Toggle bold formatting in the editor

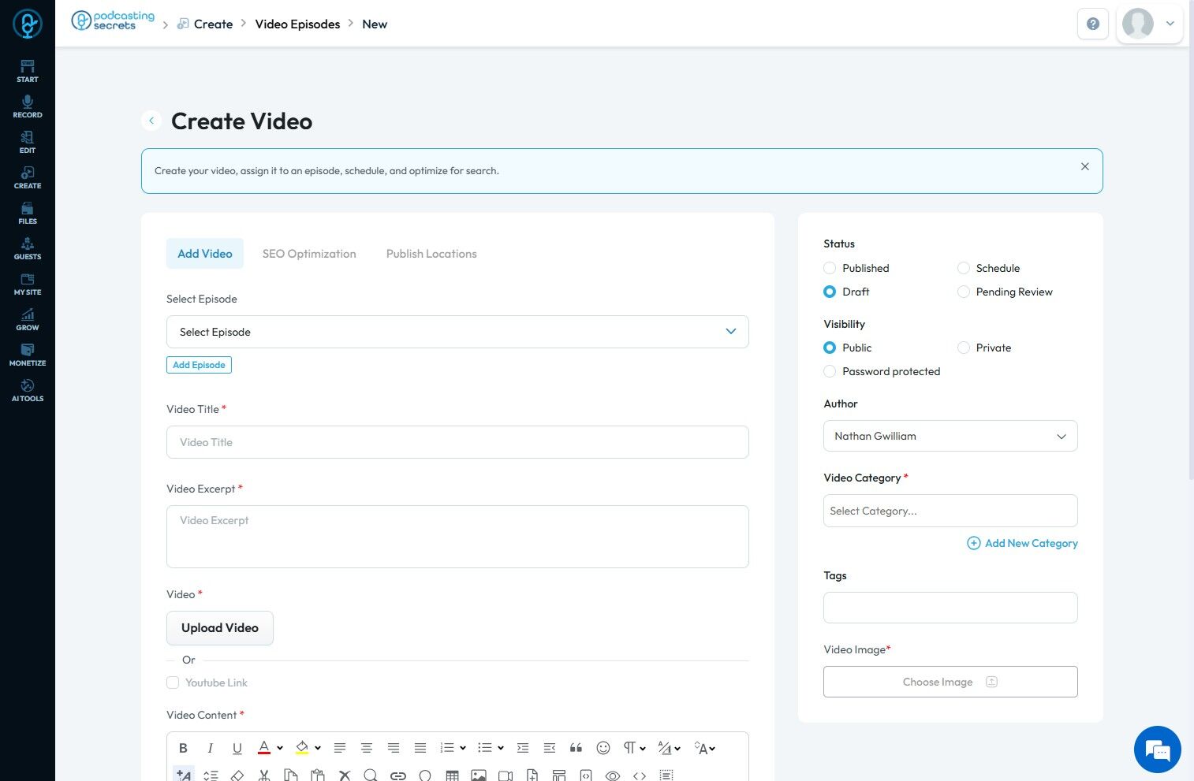point(183,748)
